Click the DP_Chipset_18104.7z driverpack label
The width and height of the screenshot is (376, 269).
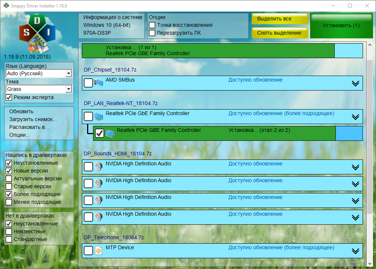click(x=110, y=70)
